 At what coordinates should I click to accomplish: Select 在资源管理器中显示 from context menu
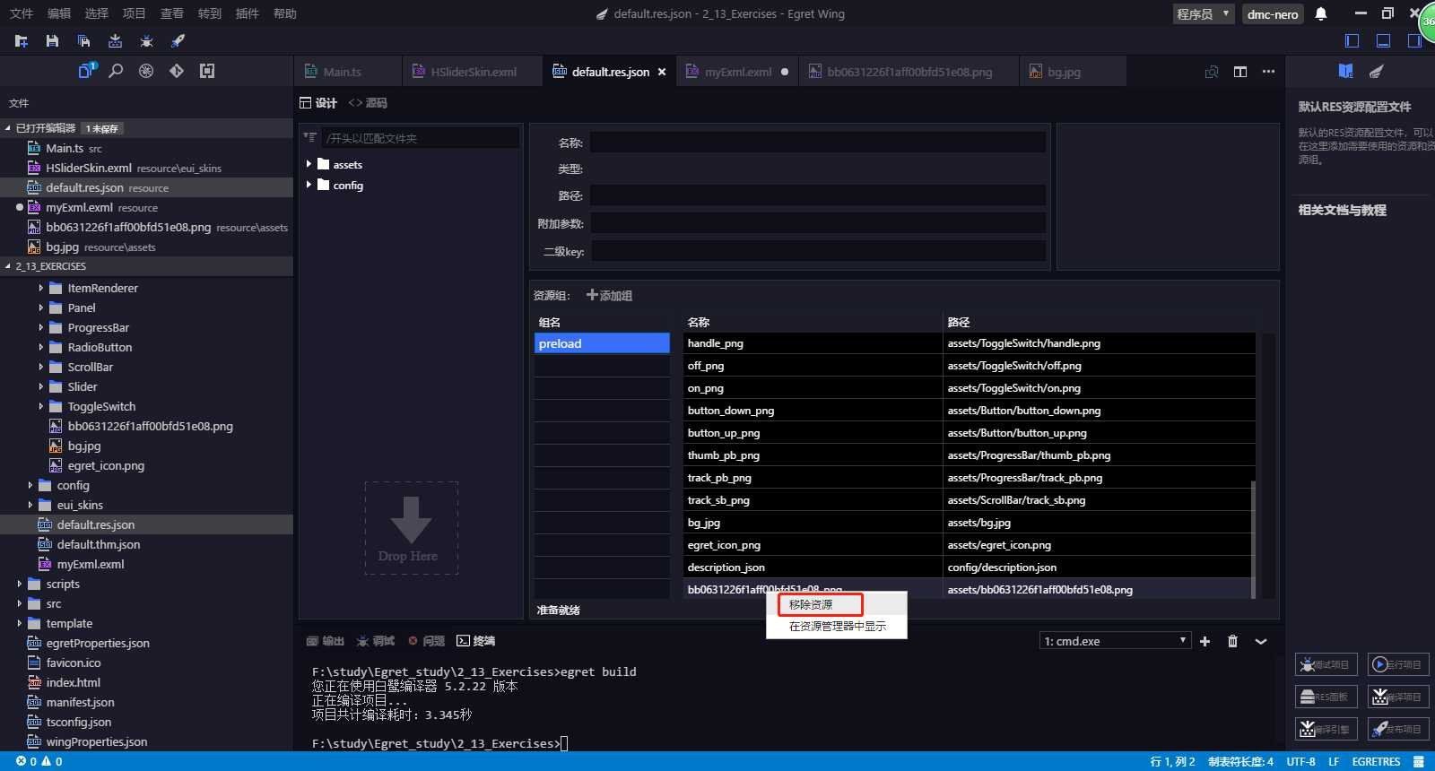837,627
